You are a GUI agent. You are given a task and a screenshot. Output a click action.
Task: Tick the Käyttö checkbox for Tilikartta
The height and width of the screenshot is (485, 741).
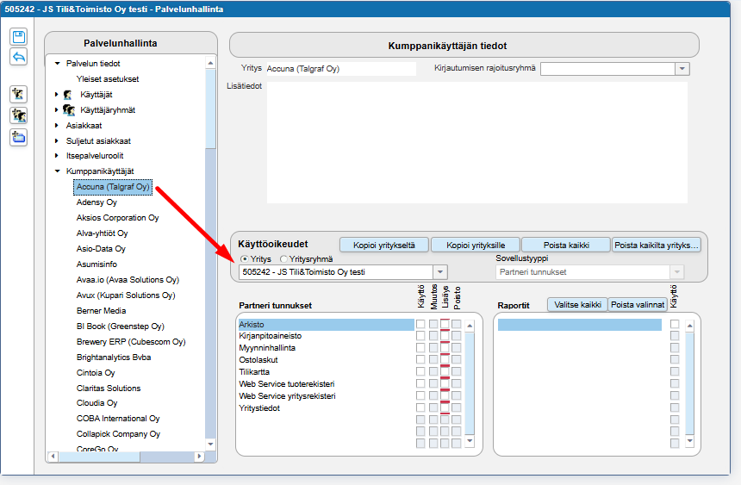pyautogui.click(x=420, y=371)
